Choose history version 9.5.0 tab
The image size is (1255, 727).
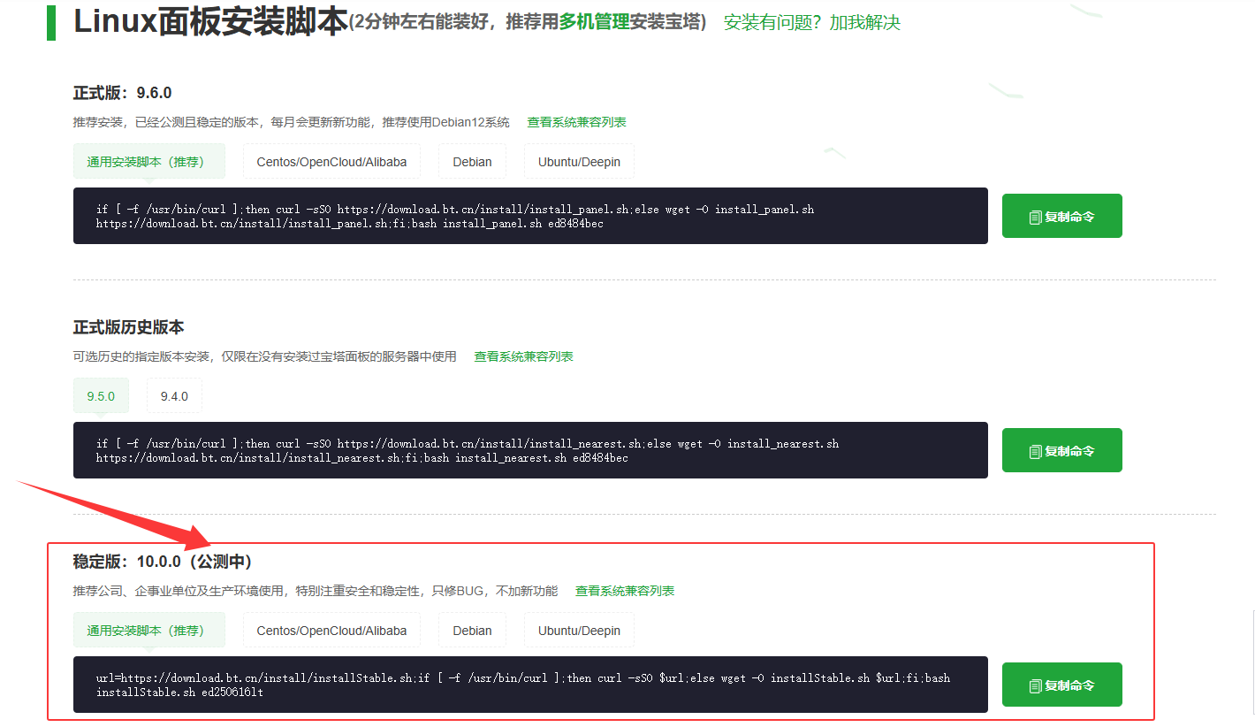(x=101, y=395)
